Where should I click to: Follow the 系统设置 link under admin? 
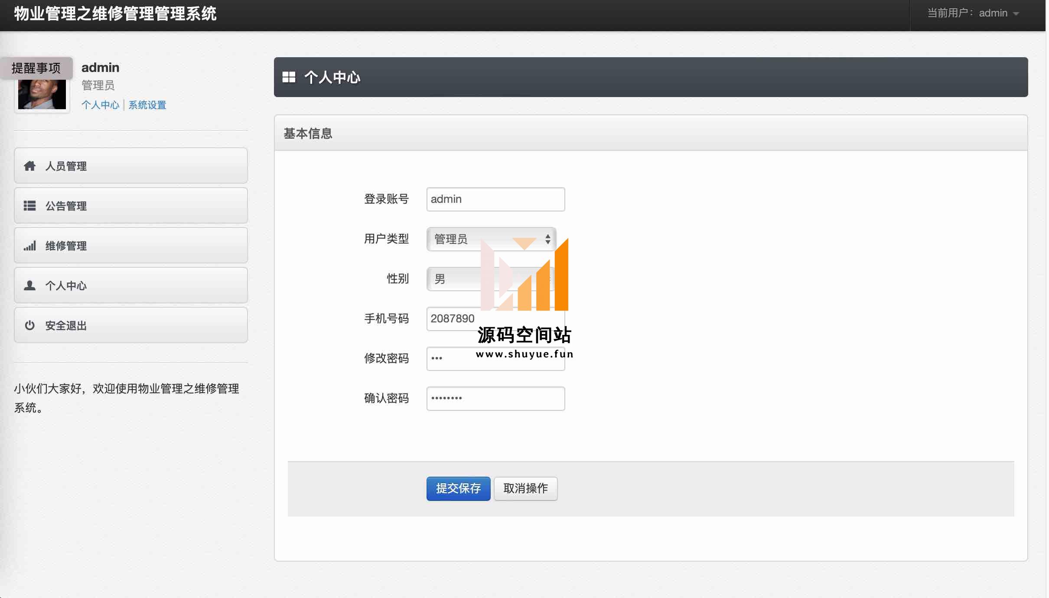coord(147,105)
